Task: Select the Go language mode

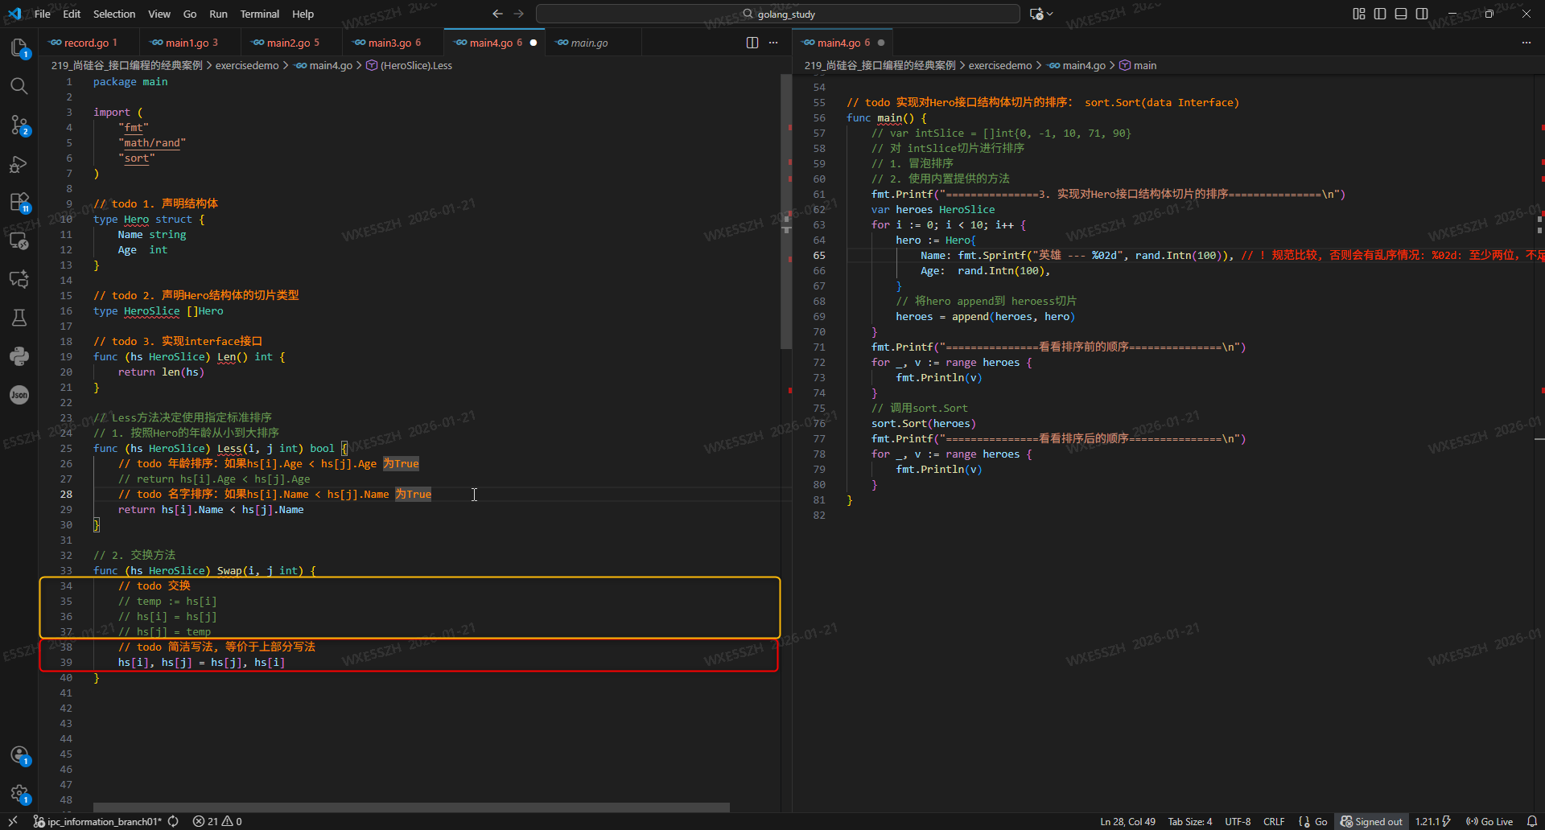Action: pyautogui.click(x=1321, y=821)
